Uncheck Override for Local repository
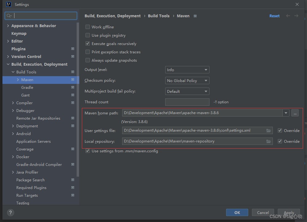The height and width of the screenshot is (222, 307). coord(280,141)
